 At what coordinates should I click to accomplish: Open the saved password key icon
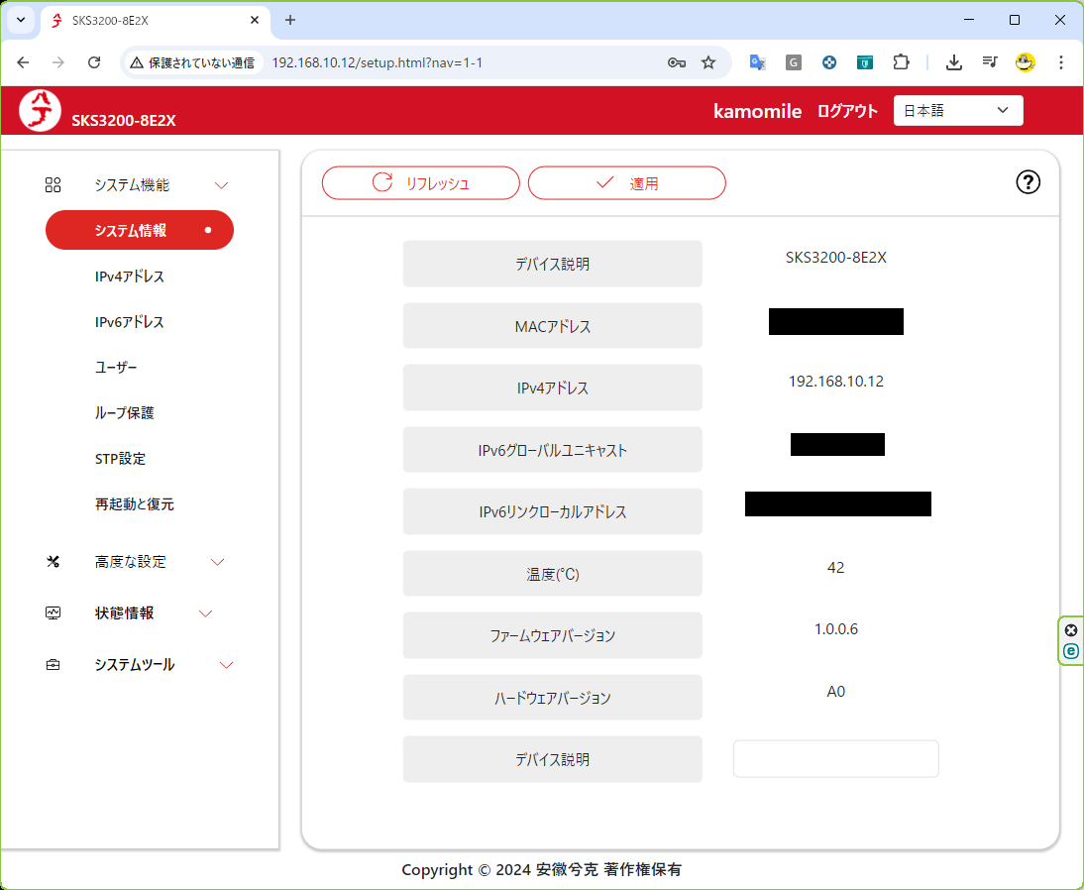click(676, 62)
